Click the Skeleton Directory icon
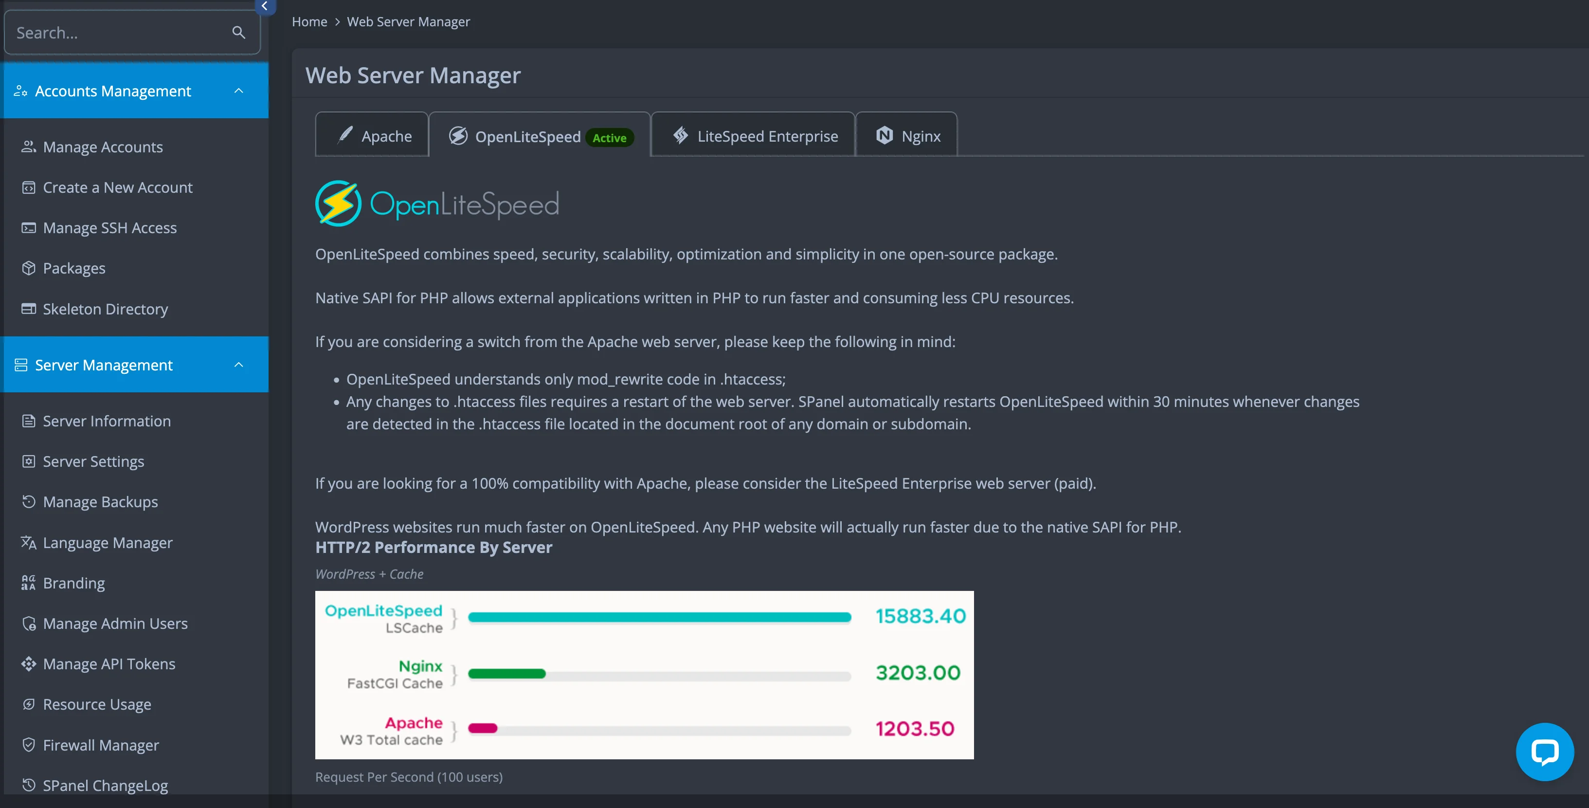 coord(28,309)
